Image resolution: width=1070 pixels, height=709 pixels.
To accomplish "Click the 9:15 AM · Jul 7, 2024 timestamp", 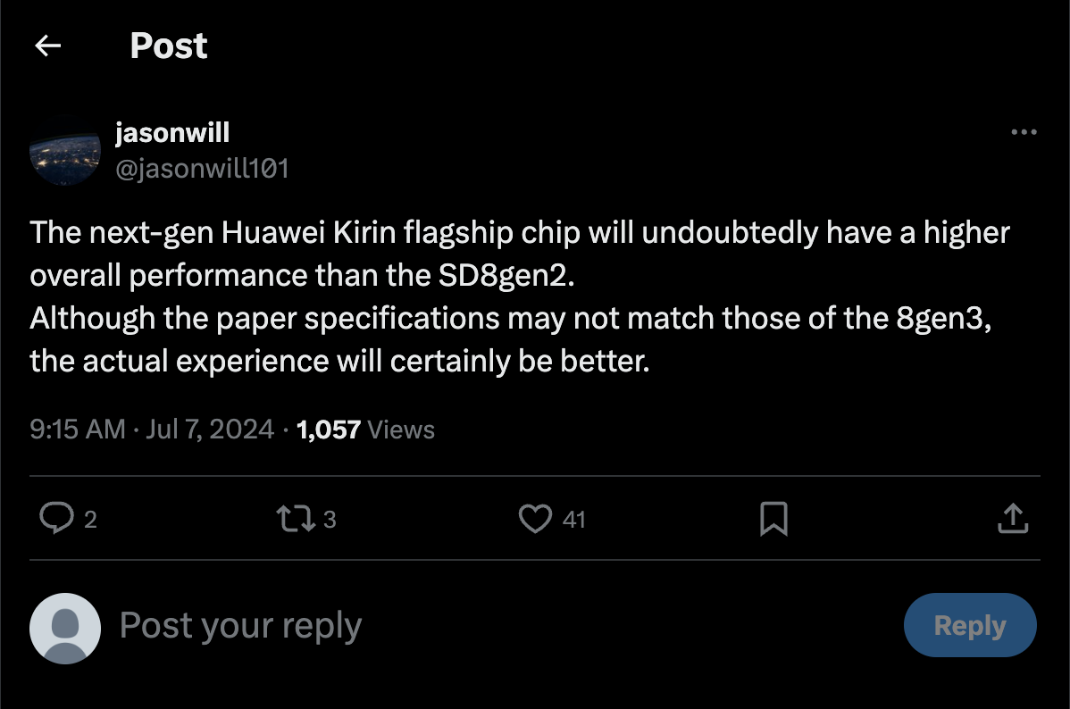I will pos(152,430).
